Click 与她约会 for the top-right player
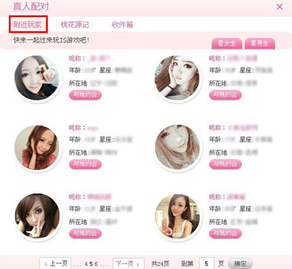The image size is (292, 269). pos(225,95)
